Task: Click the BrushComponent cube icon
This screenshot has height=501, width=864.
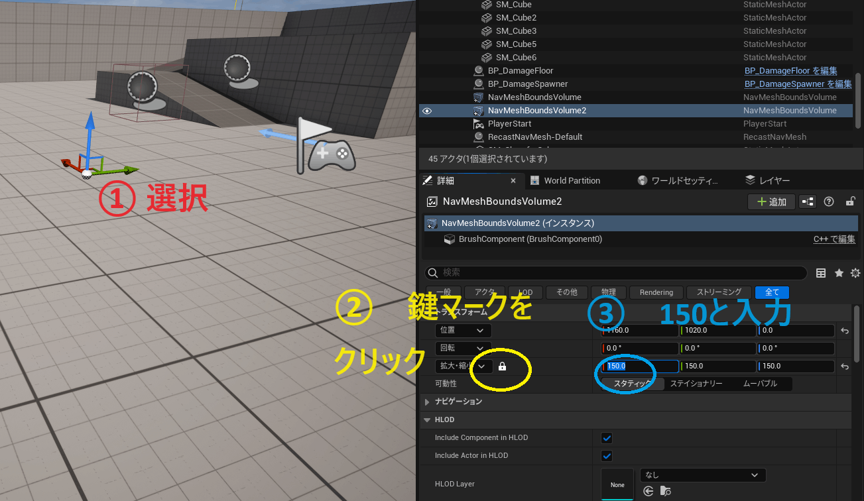Action: coord(449,239)
